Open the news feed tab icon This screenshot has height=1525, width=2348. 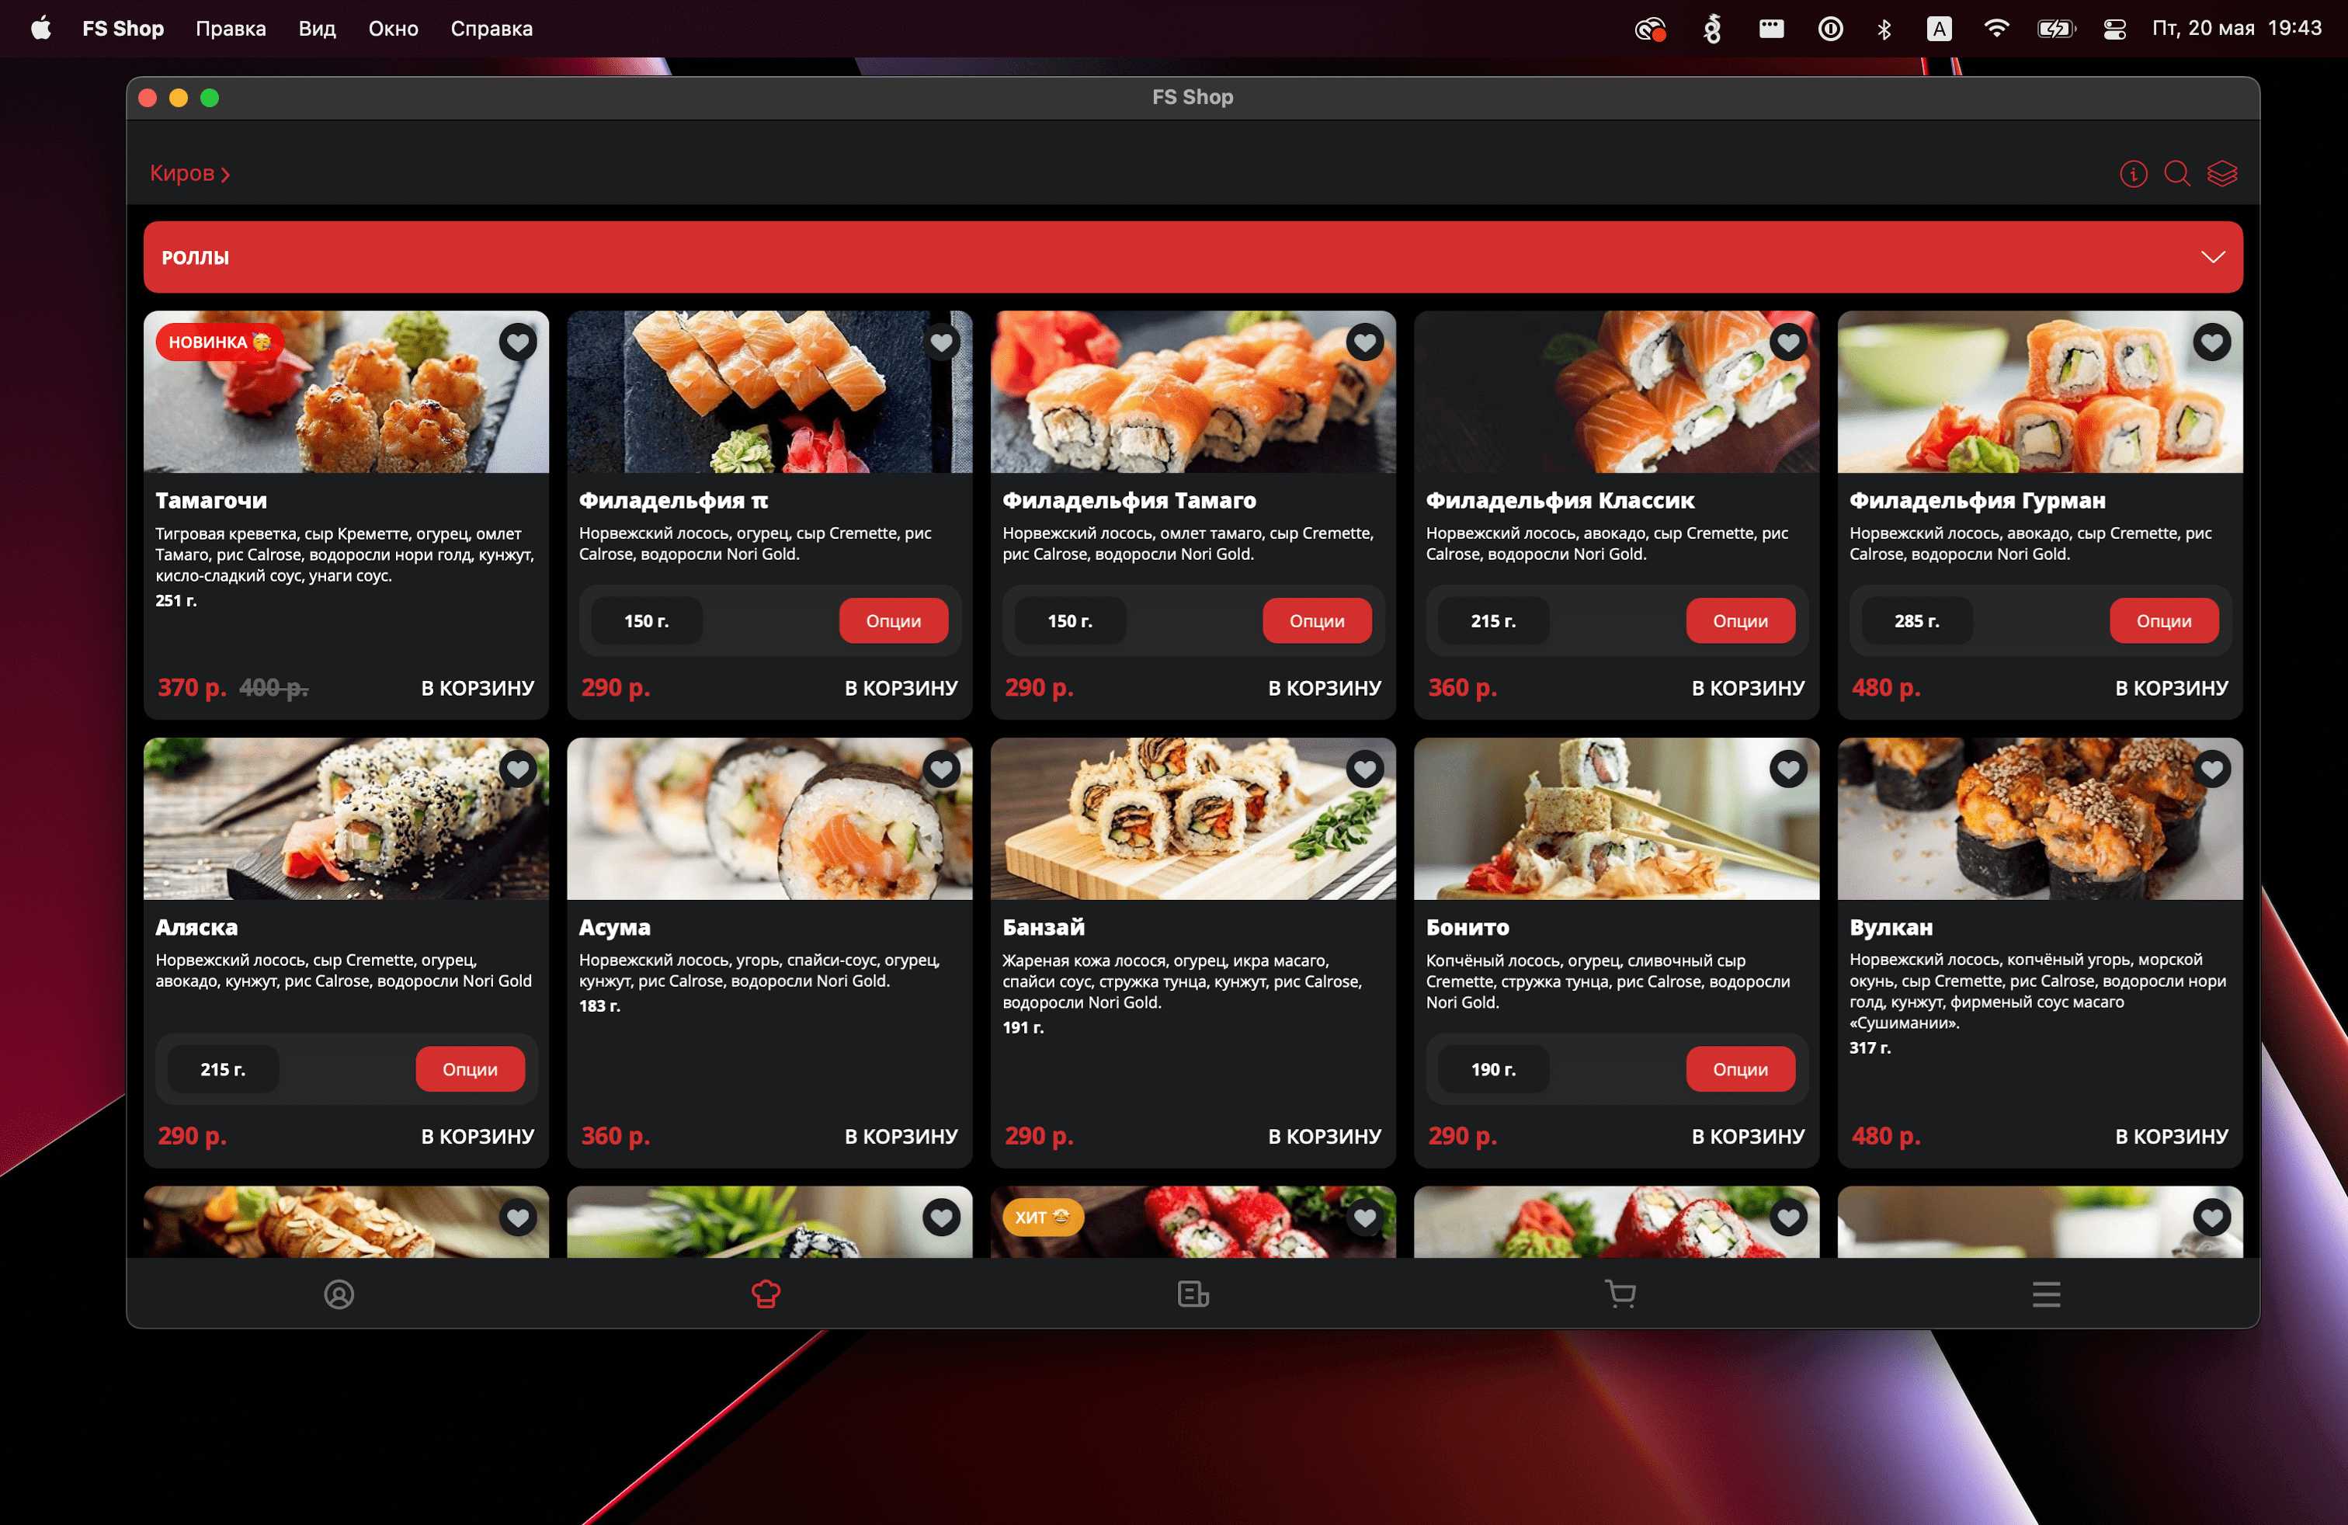coord(1193,1294)
